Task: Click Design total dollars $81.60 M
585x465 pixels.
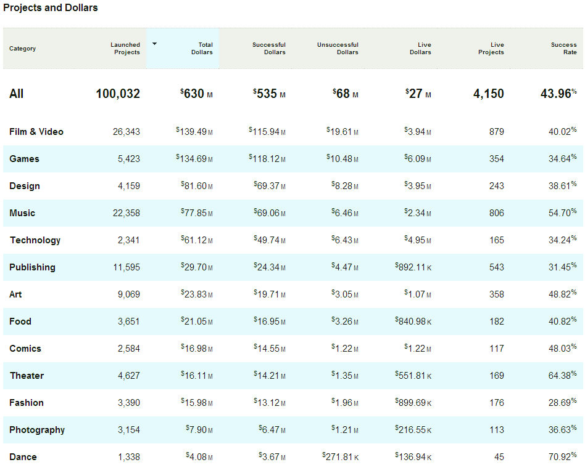Action: tap(197, 186)
